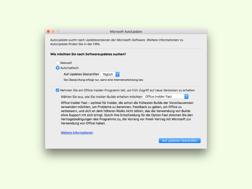This screenshot has width=252, height=189.
Task: Click the Nehmen Sie am Office Insider-Programm label
Action: (x=128, y=90)
